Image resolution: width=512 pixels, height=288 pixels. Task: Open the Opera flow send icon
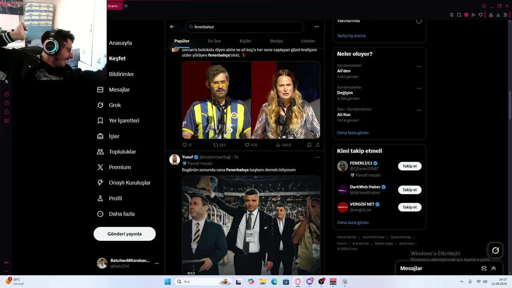point(473,15)
